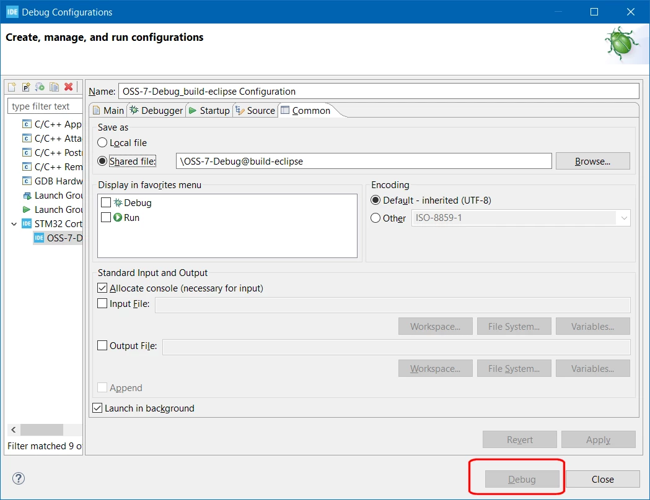Switch to the Debugger tab
The image size is (650, 500).
156,111
